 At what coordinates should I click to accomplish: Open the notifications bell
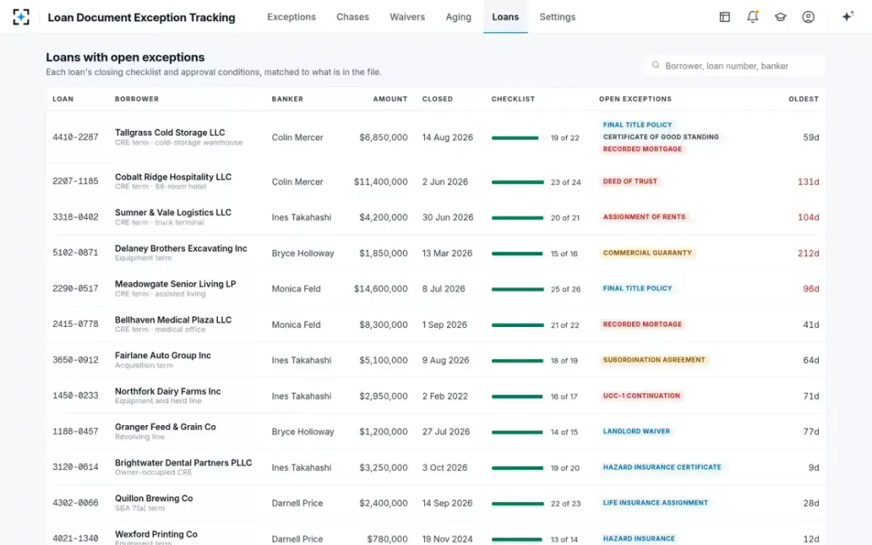753,17
